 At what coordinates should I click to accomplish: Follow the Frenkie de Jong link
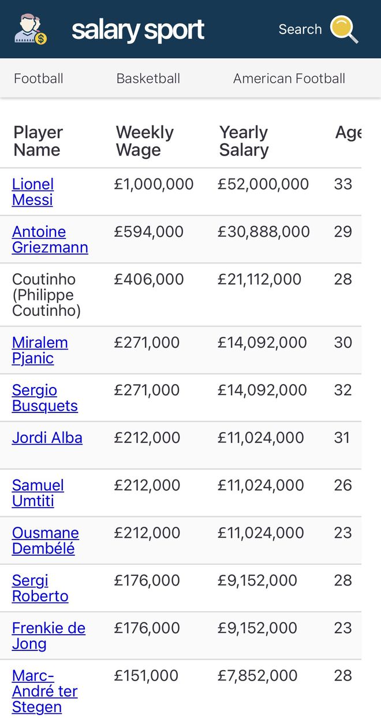pyautogui.click(x=49, y=636)
